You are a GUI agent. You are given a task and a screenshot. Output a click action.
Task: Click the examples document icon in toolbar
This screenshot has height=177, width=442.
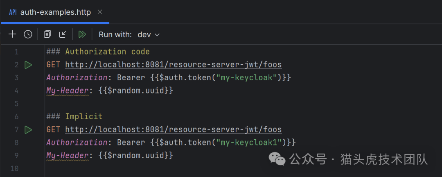47,34
